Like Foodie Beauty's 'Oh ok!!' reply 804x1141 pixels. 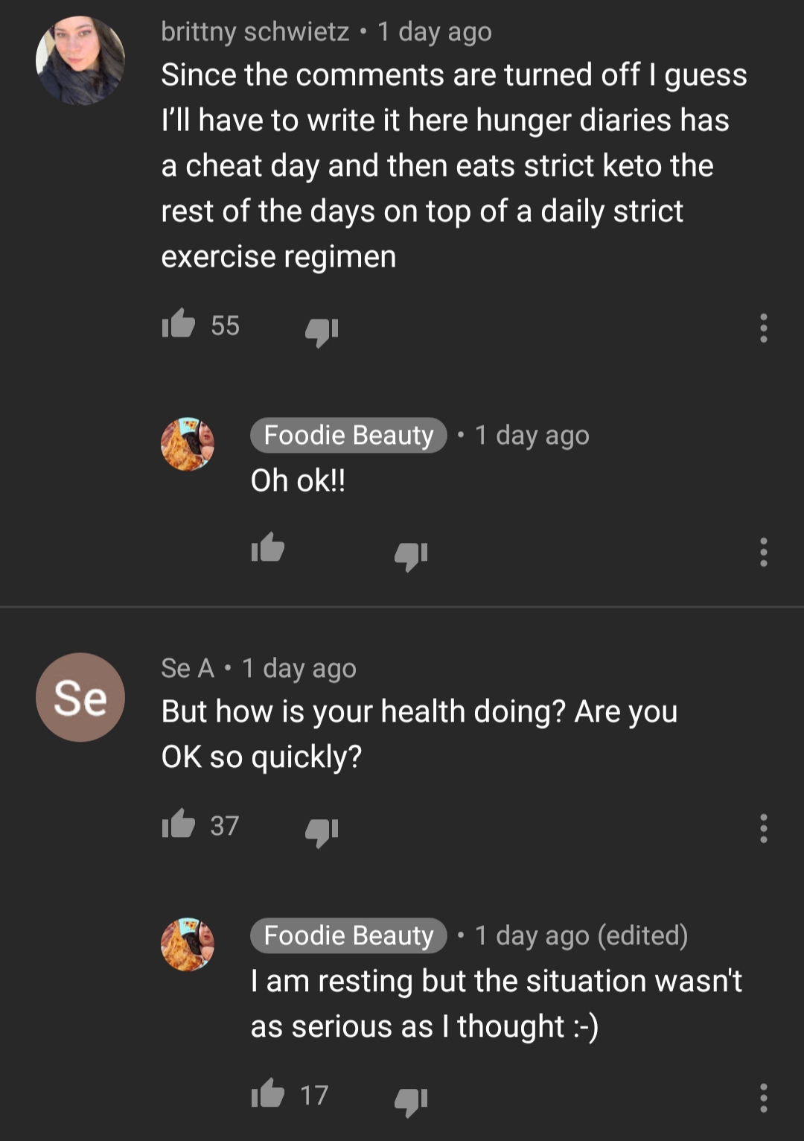[x=268, y=548]
